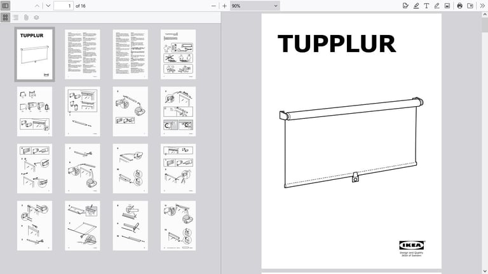This screenshot has width=488, height=274.
Task: Open the page 4 safety icons thumbnail
Action: tap(179, 54)
